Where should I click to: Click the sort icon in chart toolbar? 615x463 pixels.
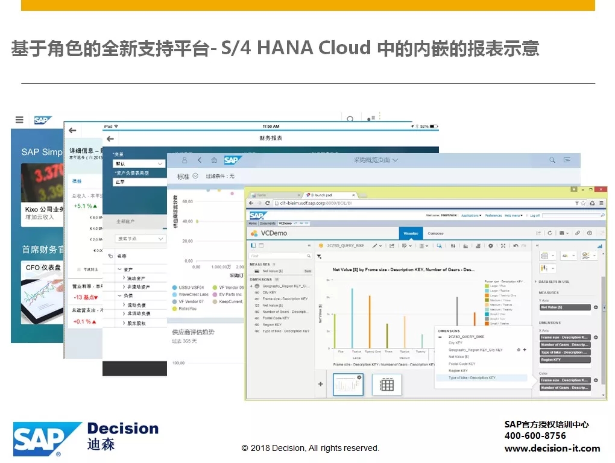click(453, 246)
